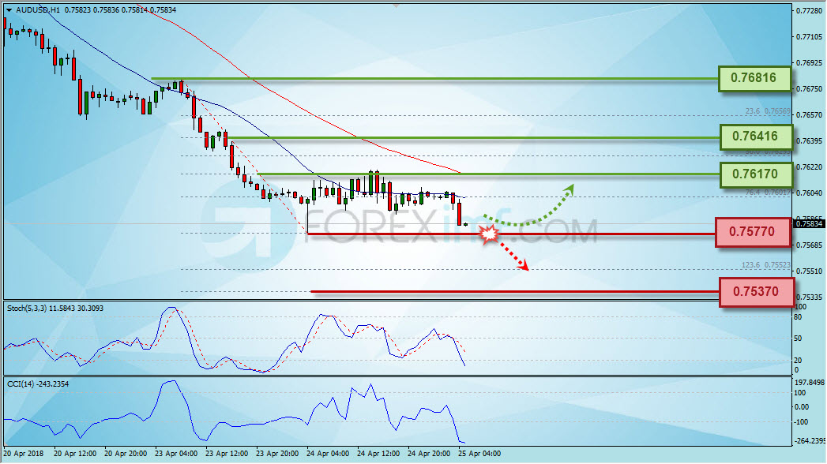This screenshot has width=827, height=464.
Task: Click the AUDUSD,H1 chart title
Action: coord(38,10)
